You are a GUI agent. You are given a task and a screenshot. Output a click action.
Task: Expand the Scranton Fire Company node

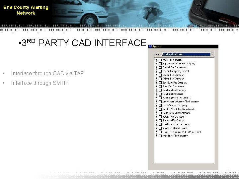(x=156, y=121)
